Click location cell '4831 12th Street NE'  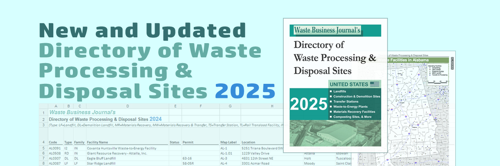click(258, 158)
